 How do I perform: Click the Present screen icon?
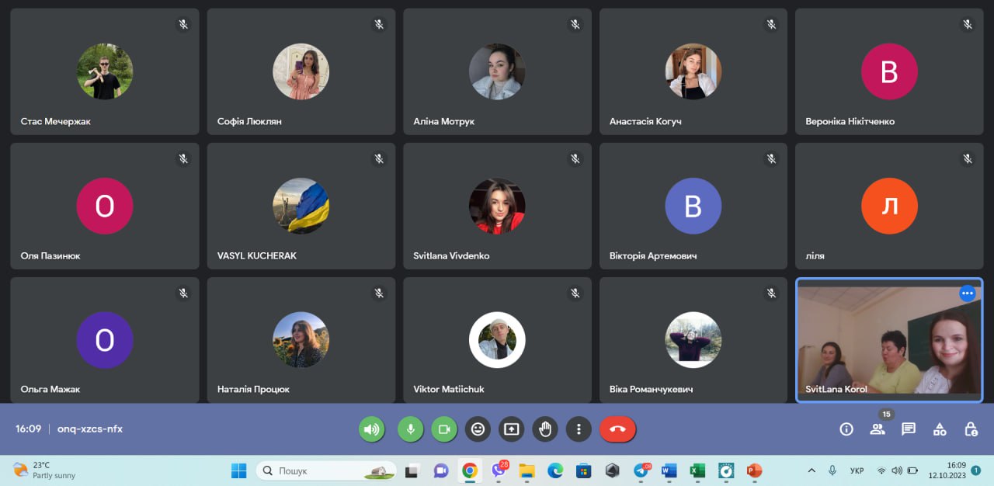511,429
